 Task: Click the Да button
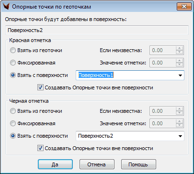pos(55,164)
